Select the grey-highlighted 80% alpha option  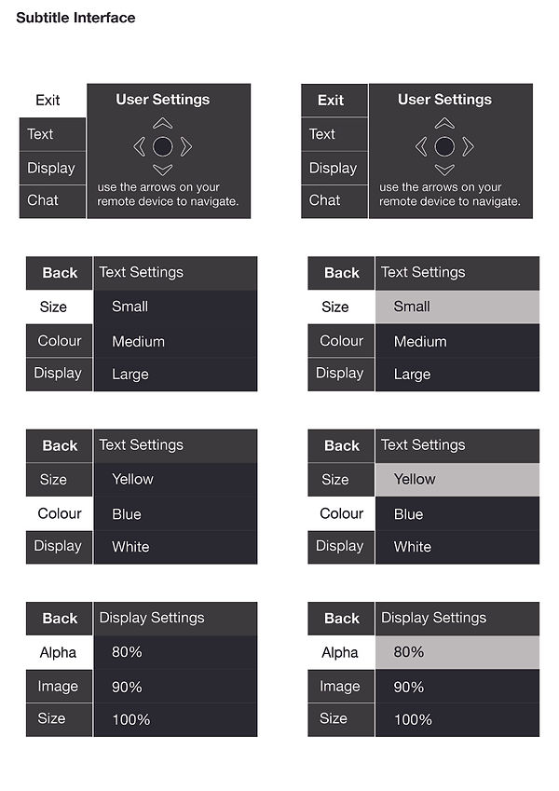coord(457,652)
